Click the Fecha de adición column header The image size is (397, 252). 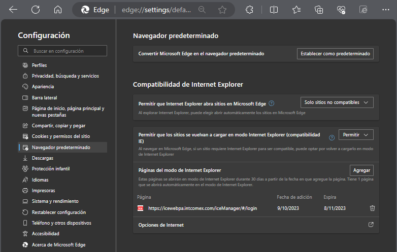point(294,197)
